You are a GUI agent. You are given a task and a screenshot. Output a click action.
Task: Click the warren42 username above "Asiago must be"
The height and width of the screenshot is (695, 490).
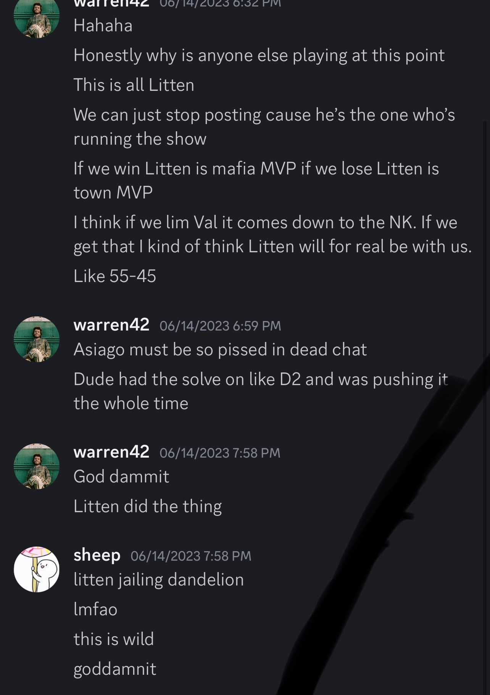tap(111, 325)
